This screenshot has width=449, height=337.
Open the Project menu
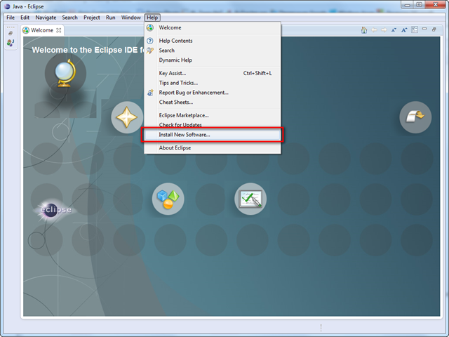point(92,18)
